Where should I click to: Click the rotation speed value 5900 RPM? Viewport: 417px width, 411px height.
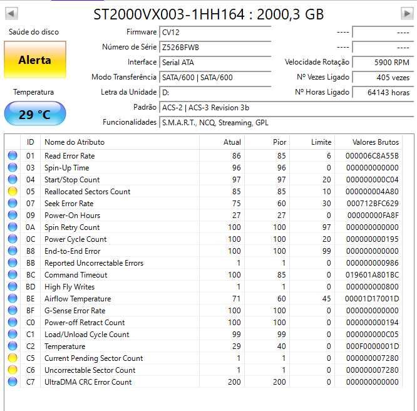click(x=383, y=62)
